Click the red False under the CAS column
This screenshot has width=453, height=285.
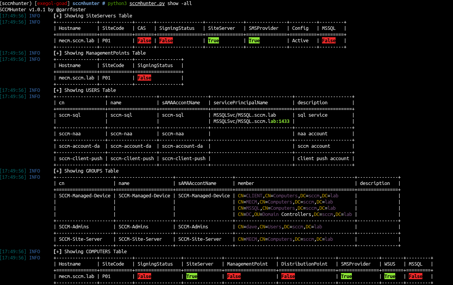[144, 40]
